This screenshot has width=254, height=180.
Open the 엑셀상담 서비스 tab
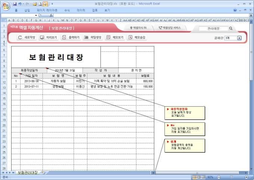coord(170,28)
